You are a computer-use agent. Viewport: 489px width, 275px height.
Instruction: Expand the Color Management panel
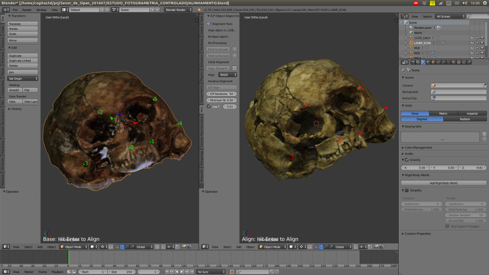(x=418, y=148)
